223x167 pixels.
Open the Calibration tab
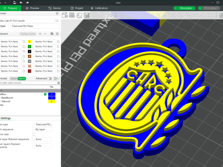coord(99,8)
